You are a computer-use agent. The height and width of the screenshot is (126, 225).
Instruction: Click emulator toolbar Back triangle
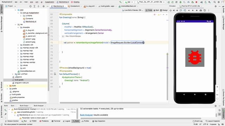click(x=189, y=10)
